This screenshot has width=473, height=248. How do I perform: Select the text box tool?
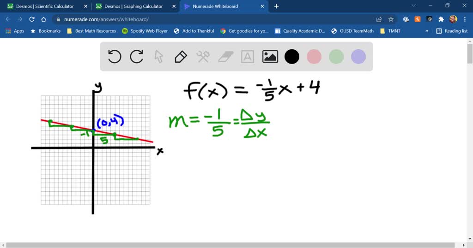248,57
